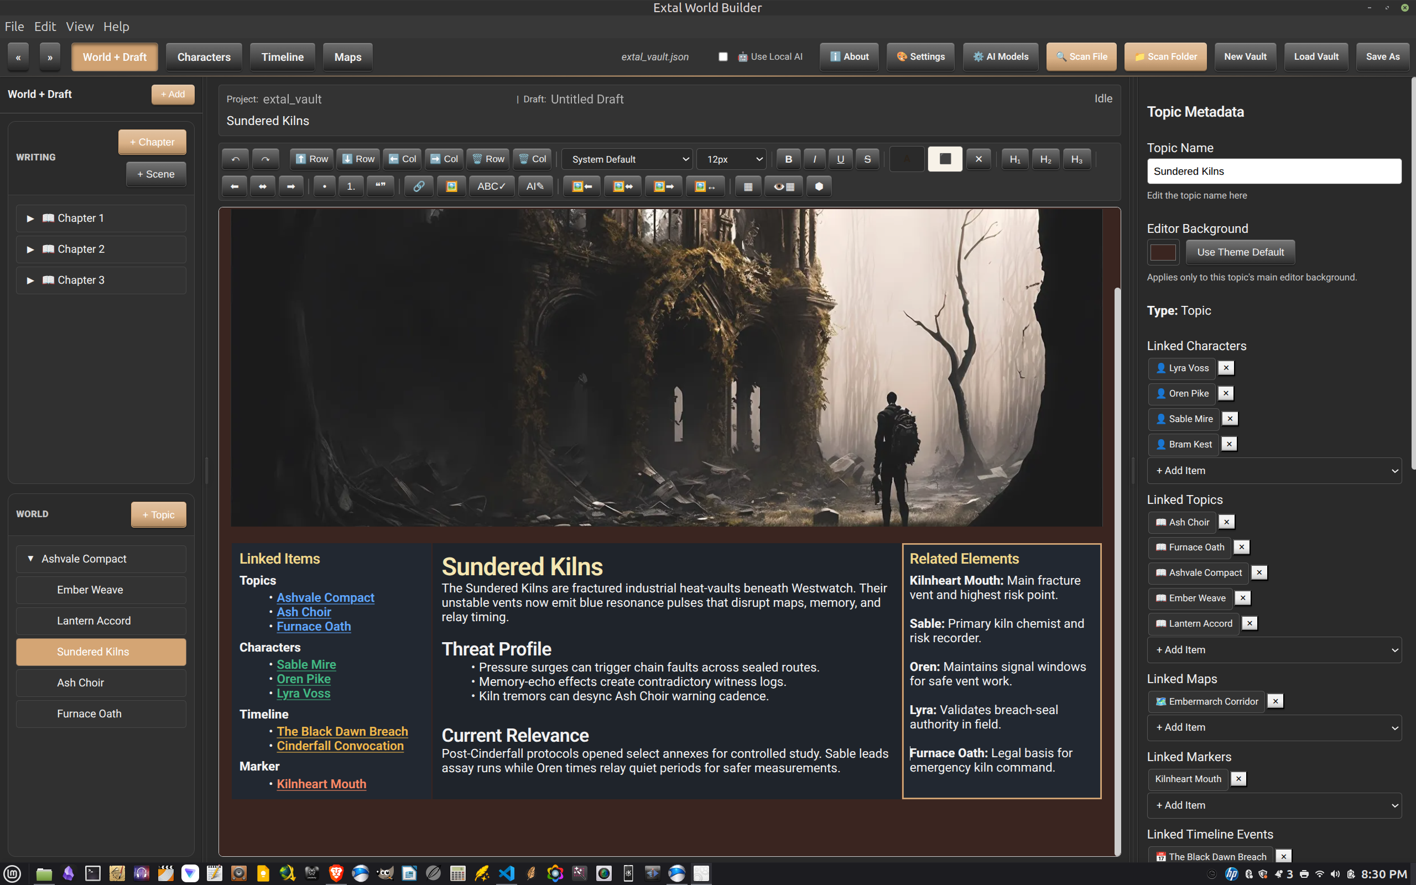Toggle table border visibility with the eye icon
Image resolution: width=1416 pixels, height=885 pixels.
click(783, 187)
